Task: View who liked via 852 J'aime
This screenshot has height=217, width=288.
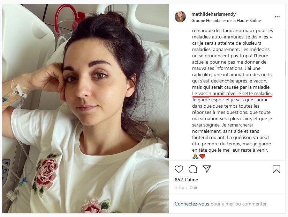Action: click(x=187, y=180)
